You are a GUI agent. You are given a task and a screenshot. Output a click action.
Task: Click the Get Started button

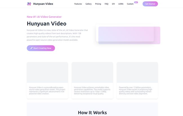point(150,4)
